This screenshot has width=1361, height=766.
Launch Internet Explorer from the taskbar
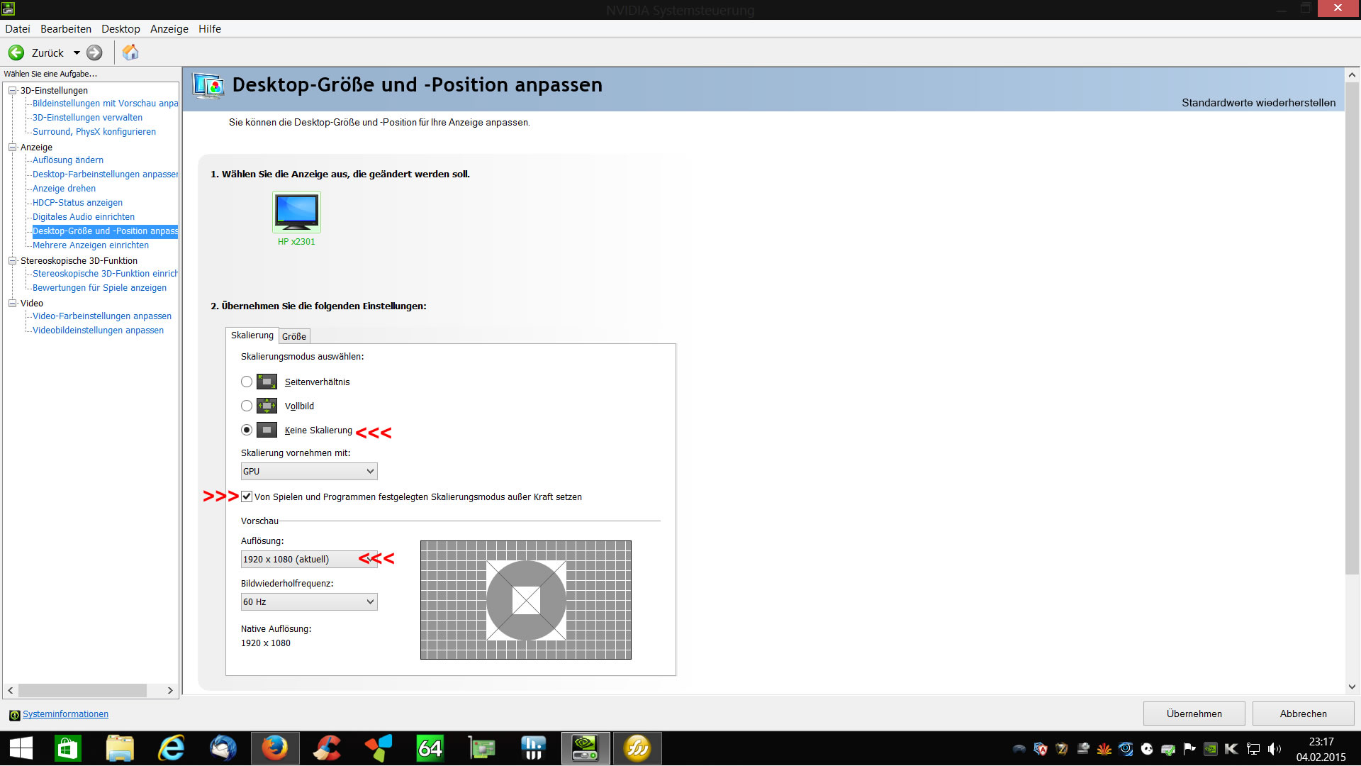pos(172,748)
